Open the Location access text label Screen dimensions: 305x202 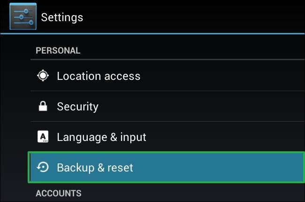tap(99, 76)
